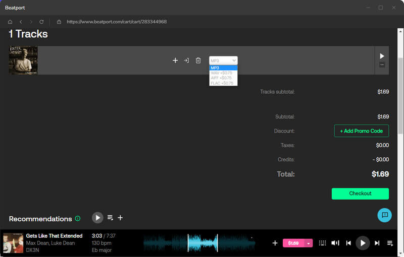Screen dimensions: 404x257
Task: Delete the track from cart
Action: click(198, 60)
